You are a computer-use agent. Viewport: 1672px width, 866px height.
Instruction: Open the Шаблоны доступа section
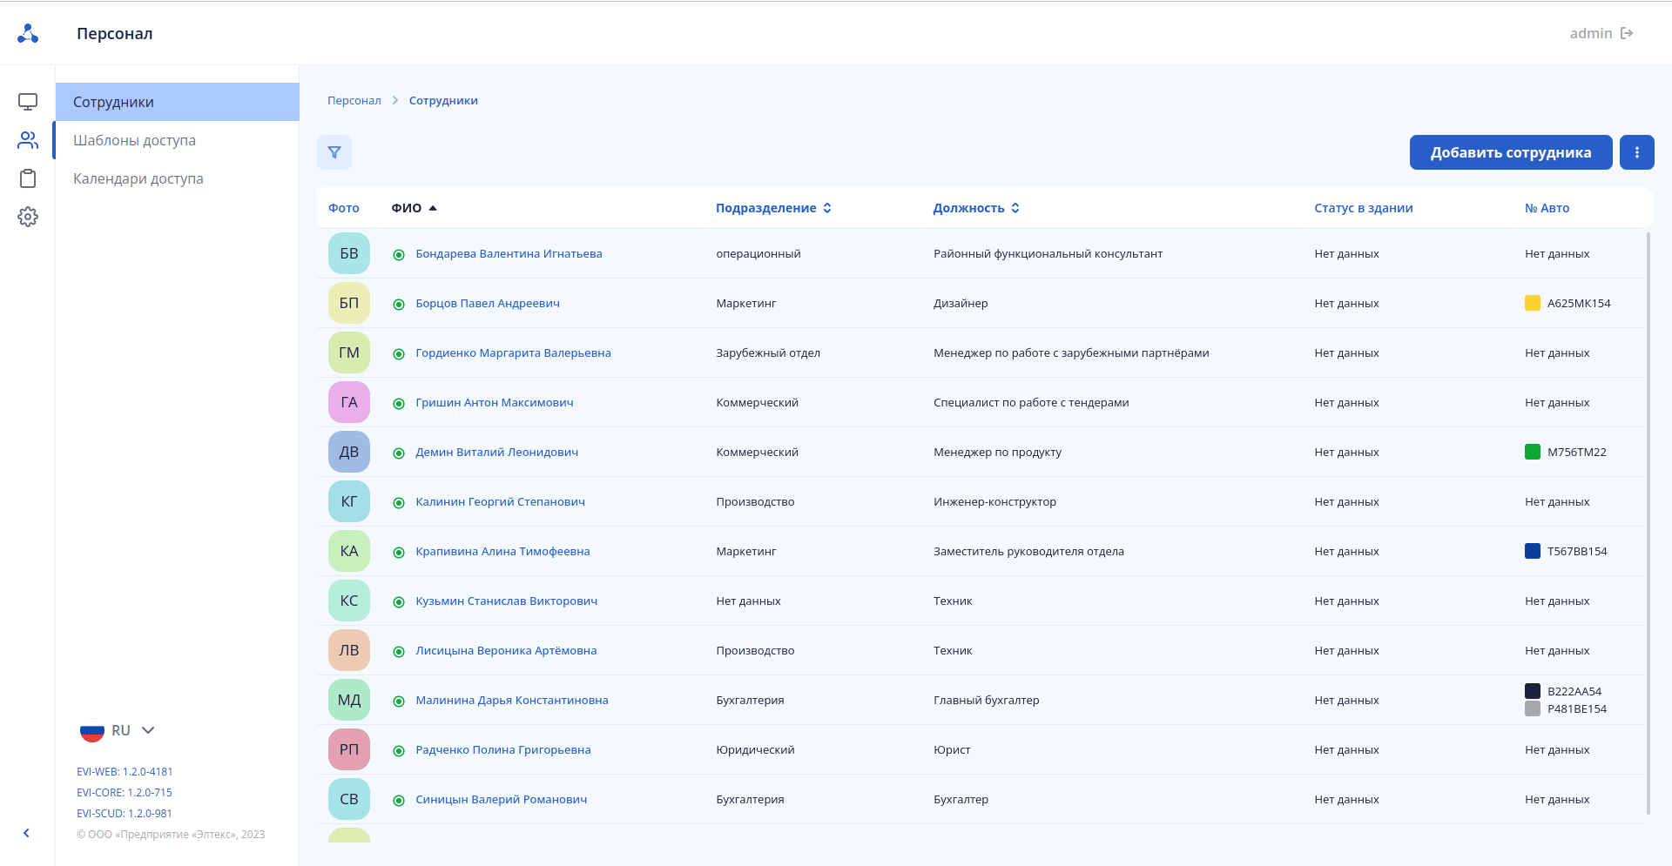click(x=134, y=140)
